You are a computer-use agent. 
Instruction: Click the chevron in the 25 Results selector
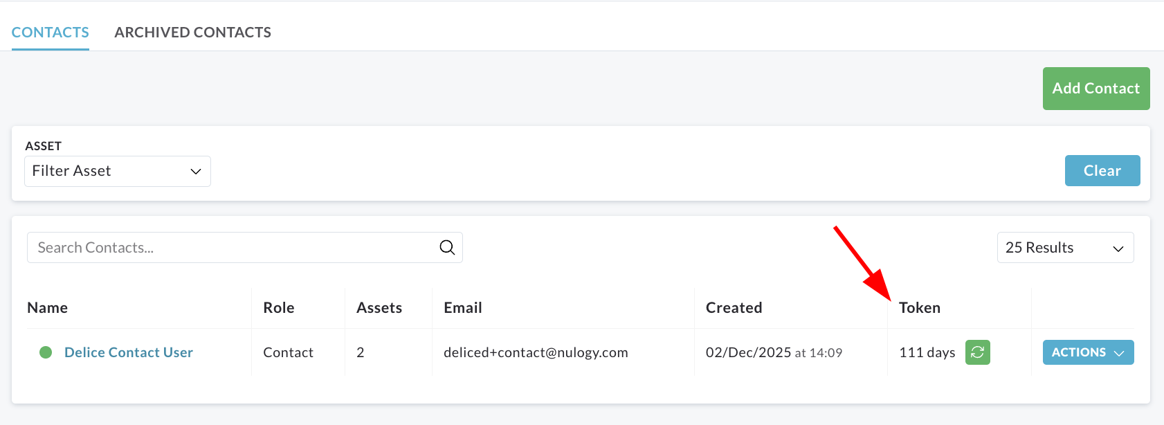click(1118, 248)
